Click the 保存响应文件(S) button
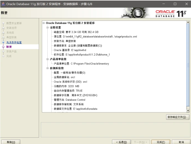191x144 pixels. [x=178, y=117]
